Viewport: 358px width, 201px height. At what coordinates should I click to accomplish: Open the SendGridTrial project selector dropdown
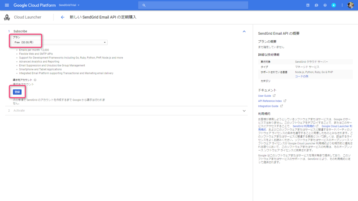pyautogui.click(x=69, y=5)
